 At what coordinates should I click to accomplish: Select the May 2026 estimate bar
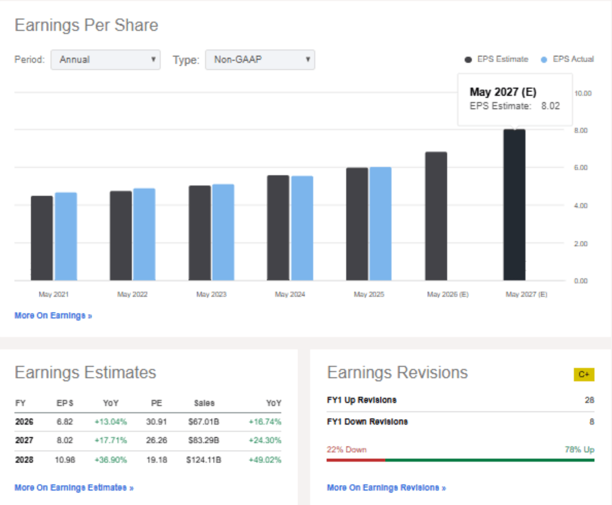tap(435, 216)
